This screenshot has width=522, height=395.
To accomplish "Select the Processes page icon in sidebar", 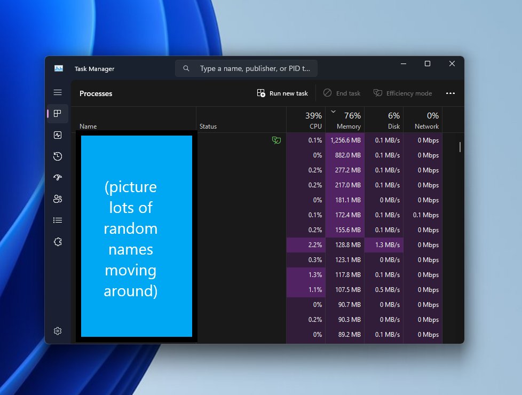I will click(58, 114).
